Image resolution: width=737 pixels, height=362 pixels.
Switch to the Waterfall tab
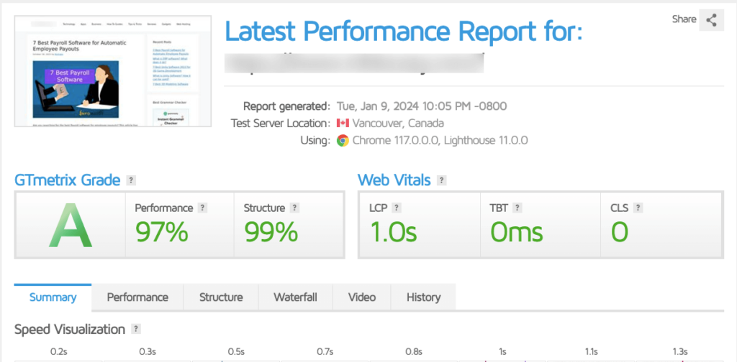point(295,297)
